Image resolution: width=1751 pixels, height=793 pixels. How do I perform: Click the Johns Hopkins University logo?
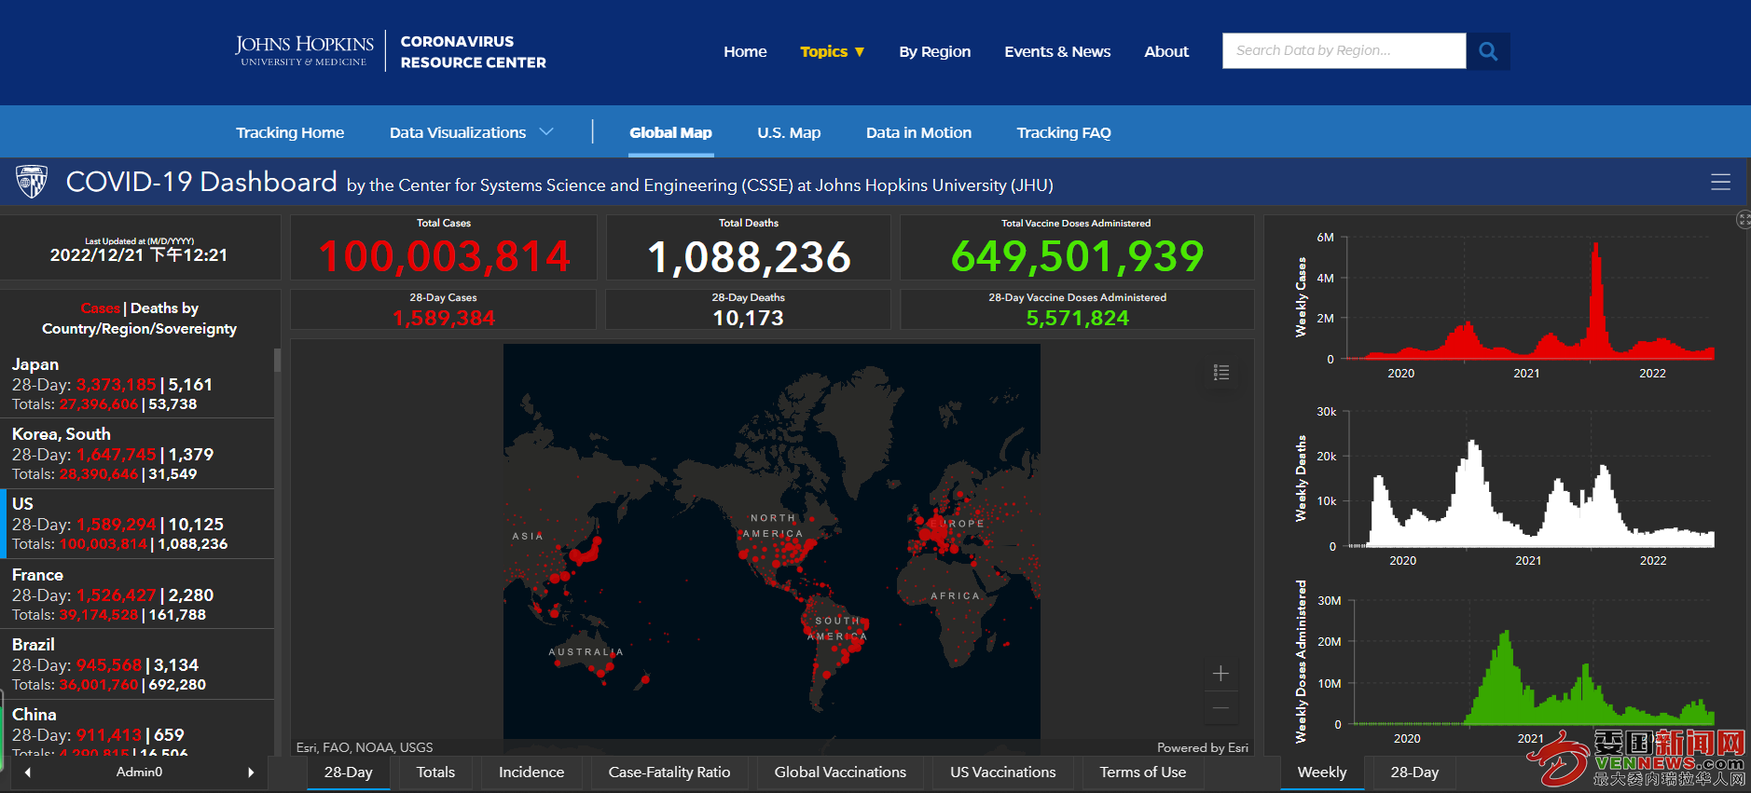click(304, 51)
